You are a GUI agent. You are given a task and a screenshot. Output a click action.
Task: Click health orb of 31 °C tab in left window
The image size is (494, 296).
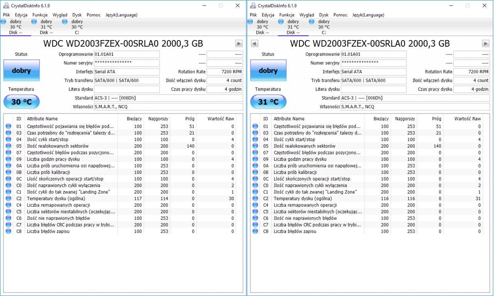34,22
